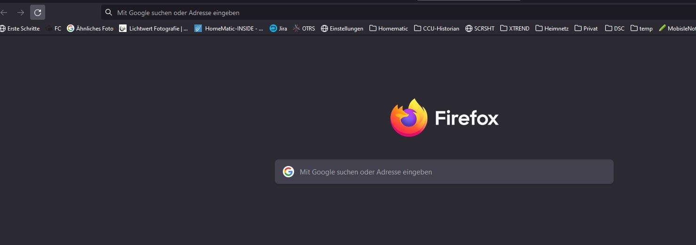Image resolution: width=696 pixels, height=245 pixels.
Task: Open the OTRS bookmark
Action: pos(304,28)
